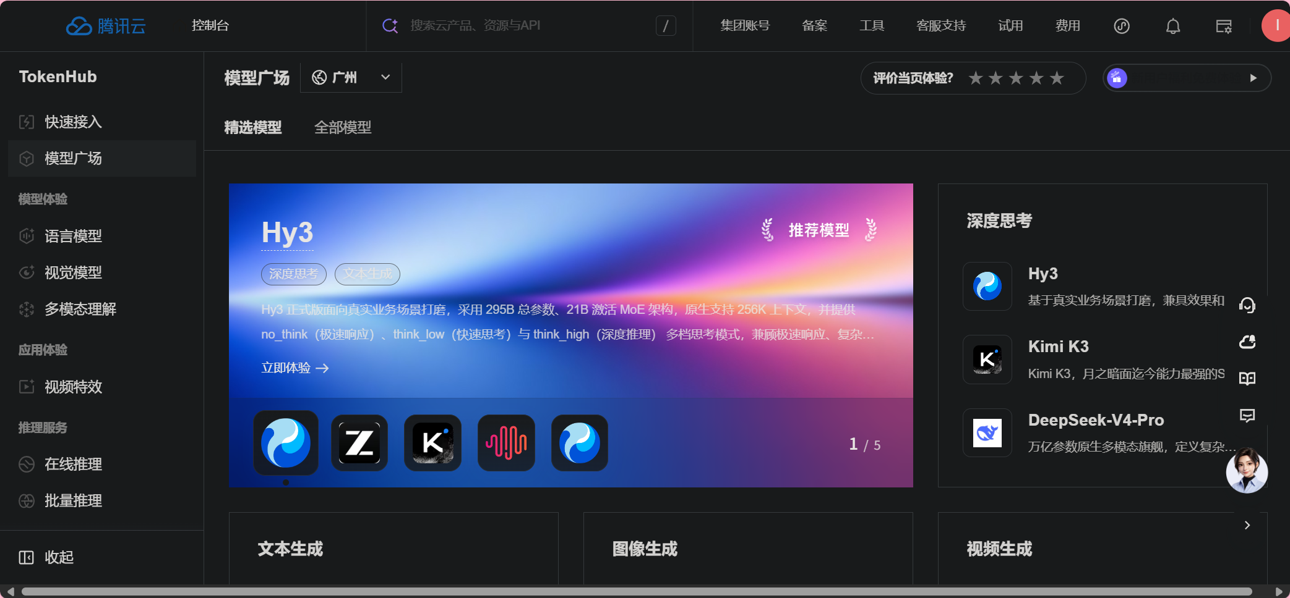Open the virtual assistant avatar
Screen dimensions: 1290x598
tap(1247, 471)
